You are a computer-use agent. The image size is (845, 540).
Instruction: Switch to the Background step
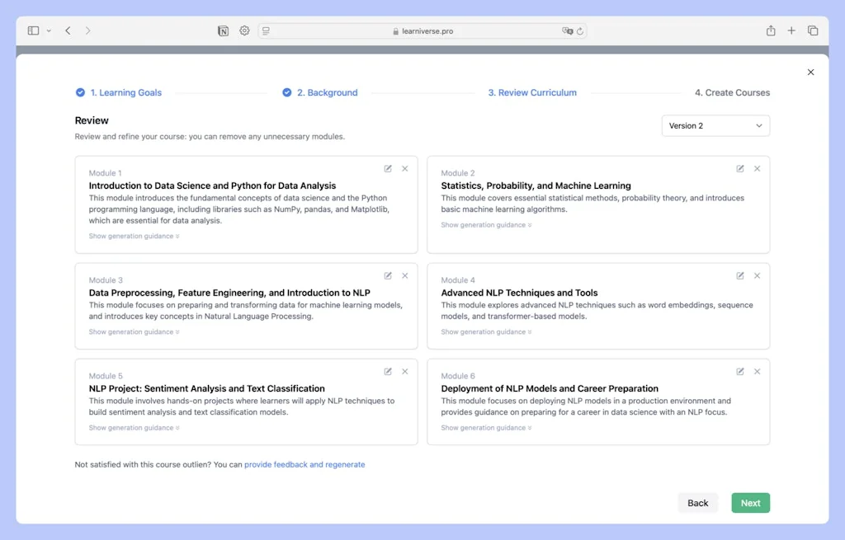point(327,93)
